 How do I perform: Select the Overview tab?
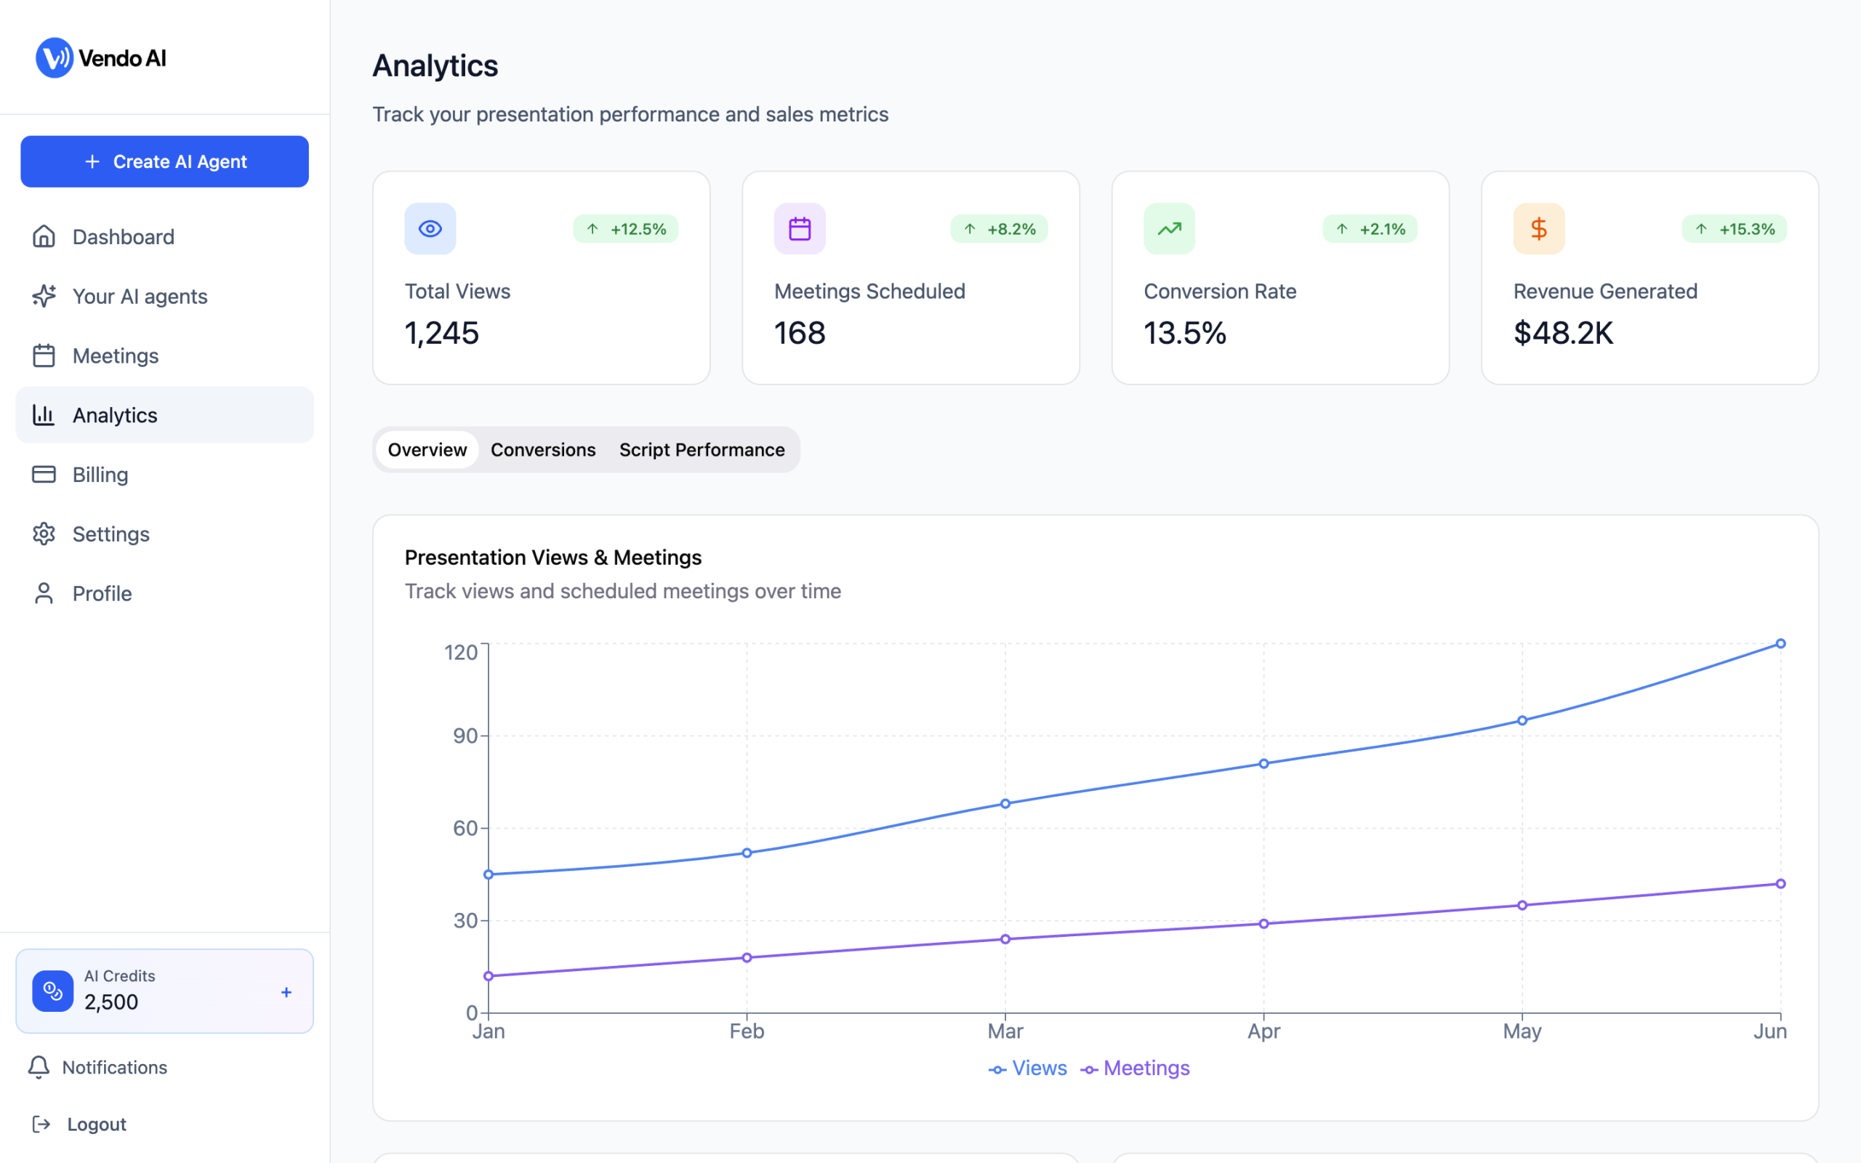point(427,450)
